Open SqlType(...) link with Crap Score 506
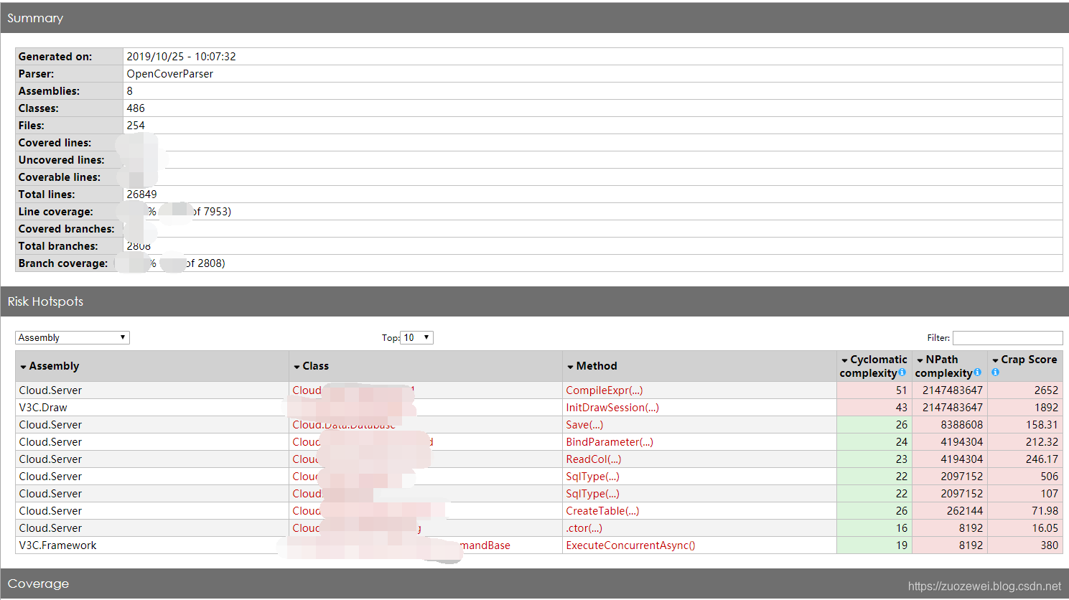 tap(592, 477)
